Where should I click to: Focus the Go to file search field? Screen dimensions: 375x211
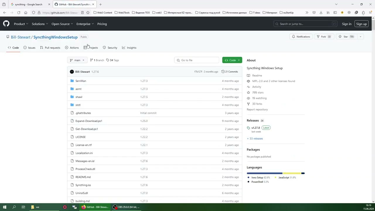coord(197,60)
